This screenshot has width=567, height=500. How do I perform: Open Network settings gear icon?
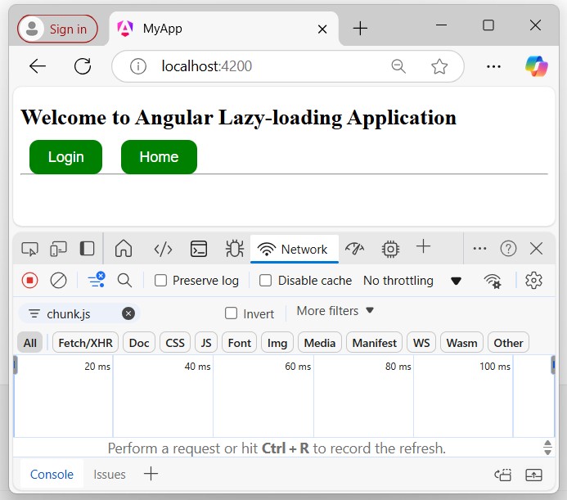click(534, 281)
